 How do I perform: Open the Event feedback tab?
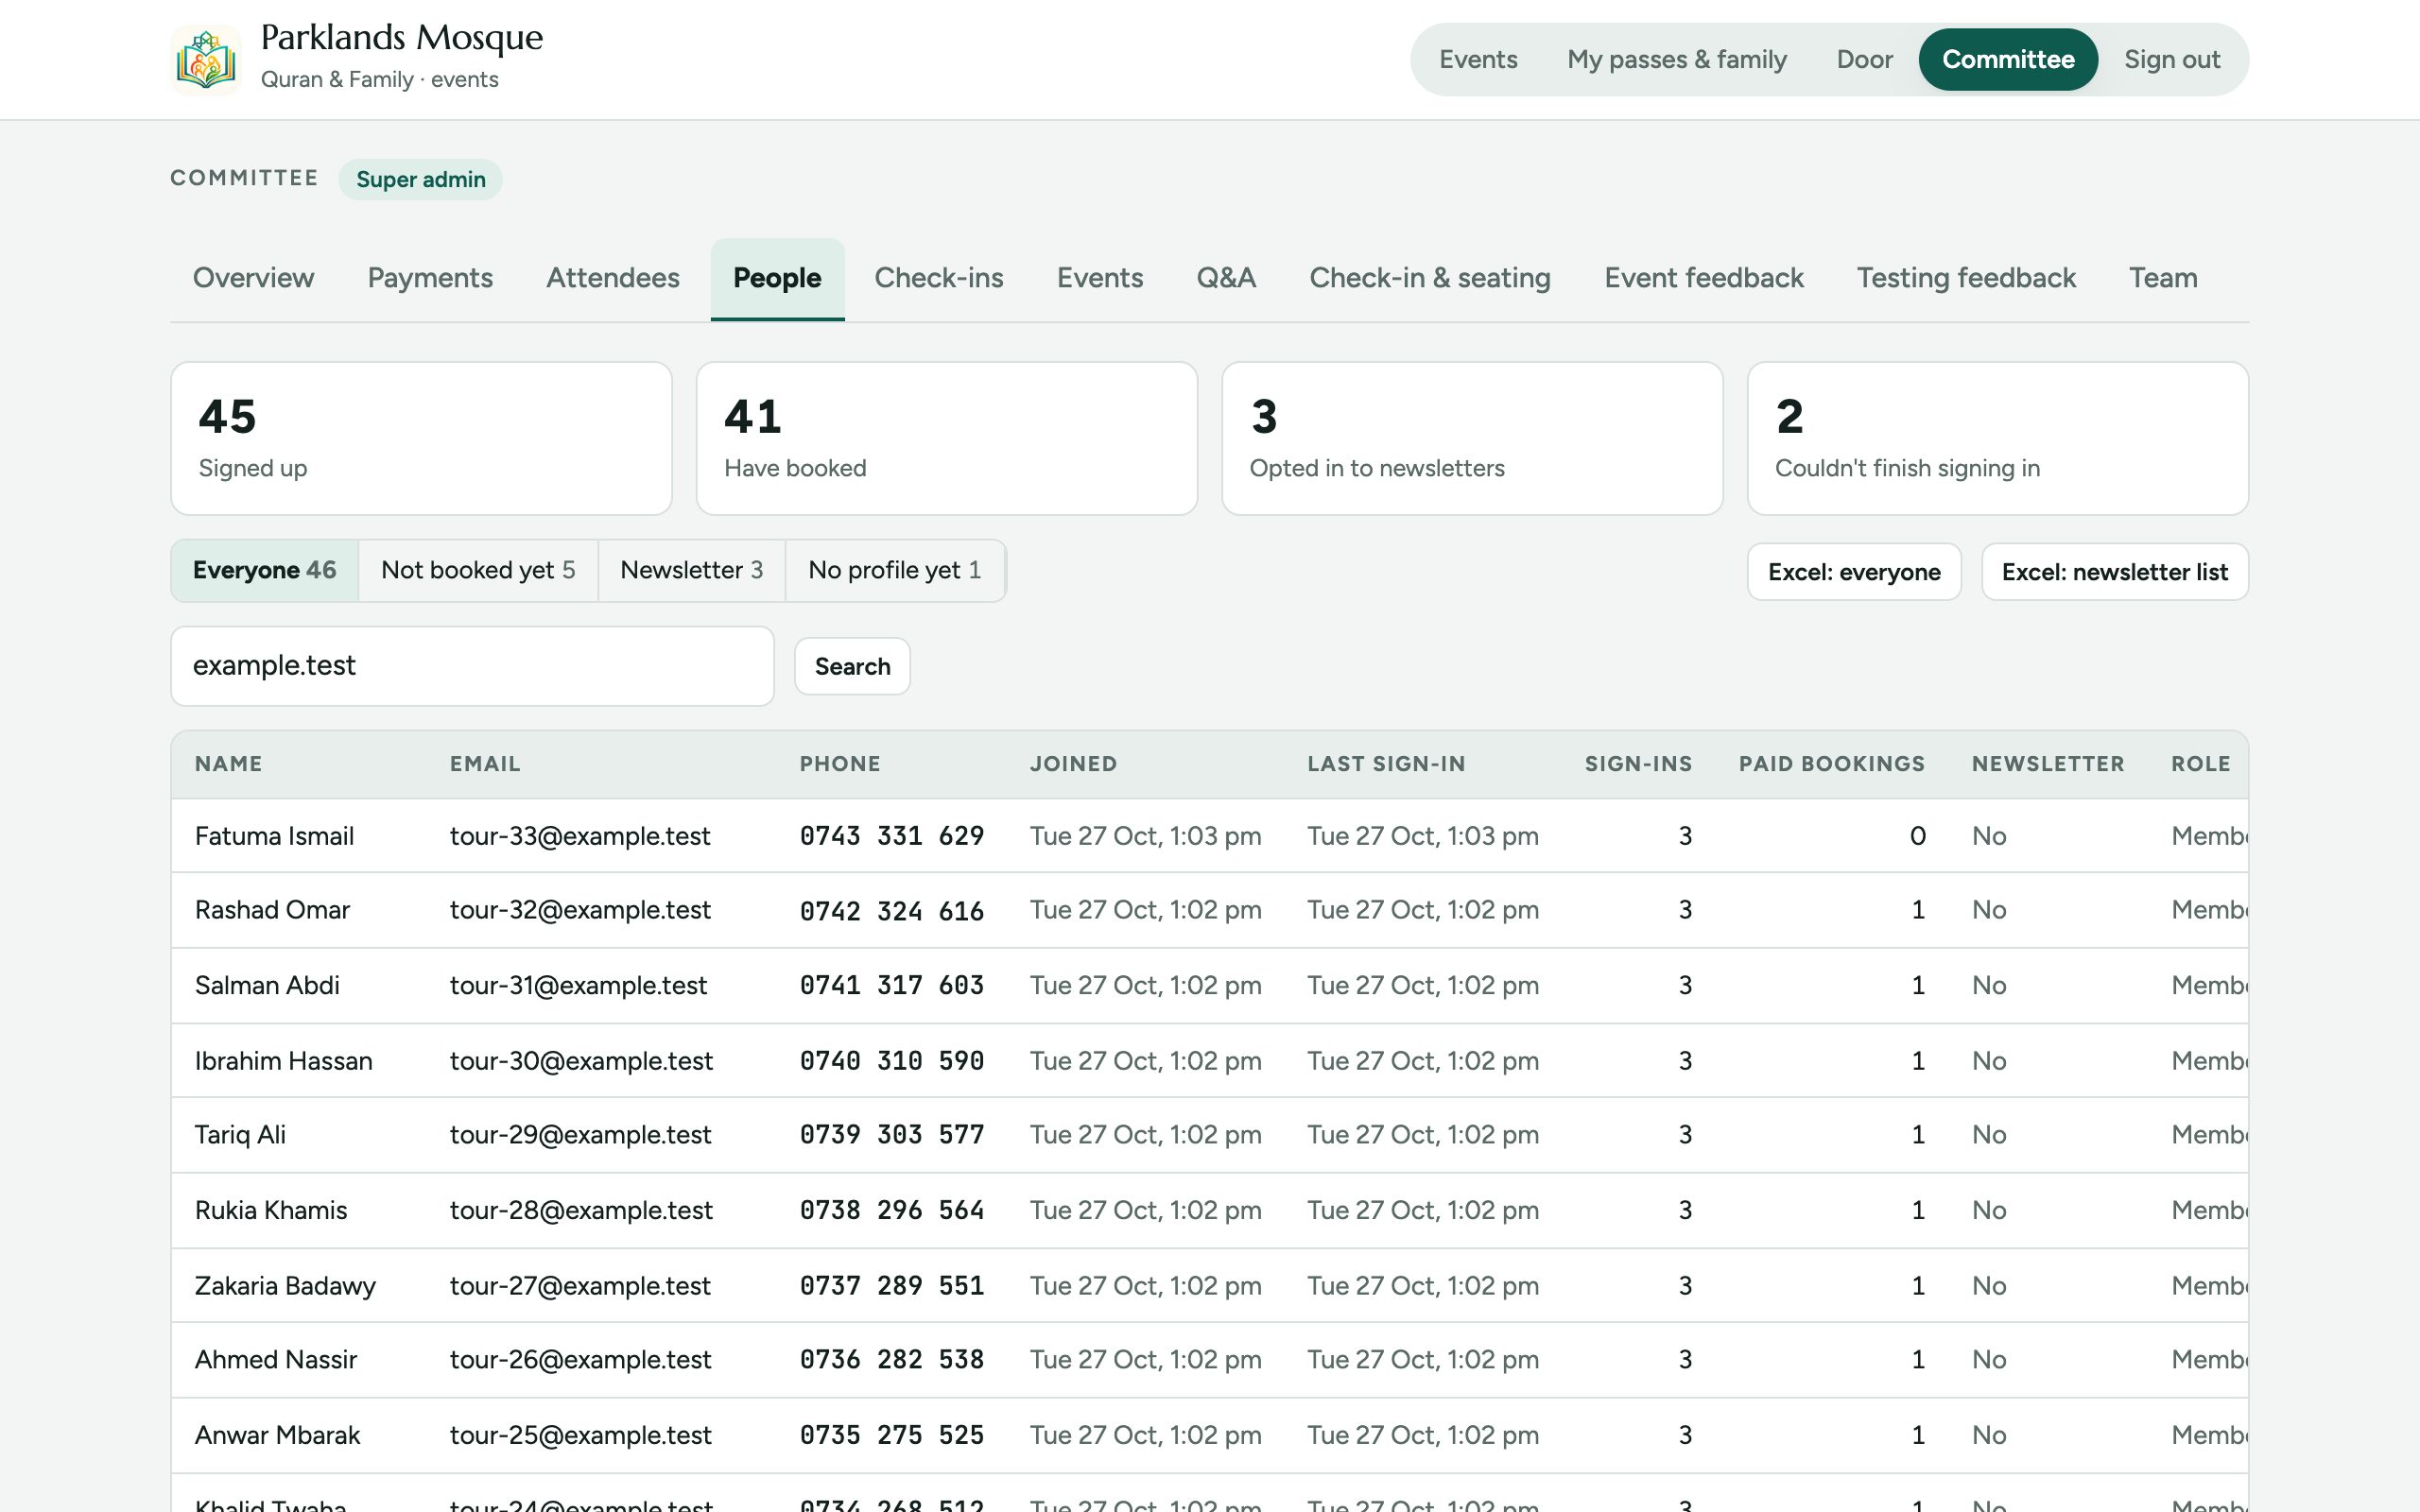[x=1704, y=278]
